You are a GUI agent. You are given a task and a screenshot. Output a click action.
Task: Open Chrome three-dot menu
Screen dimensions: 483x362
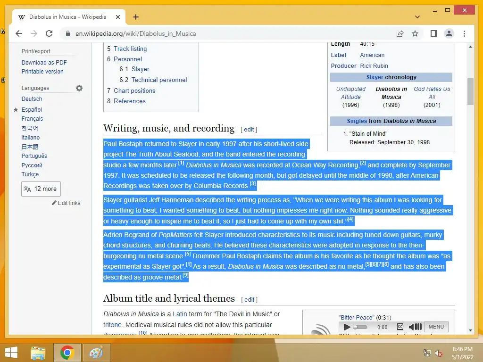point(464,33)
